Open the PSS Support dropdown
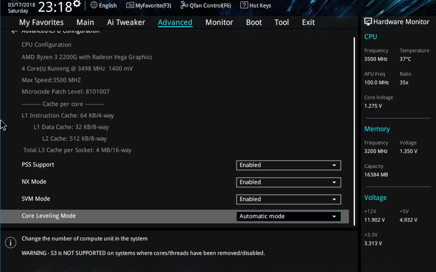 coord(288,165)
